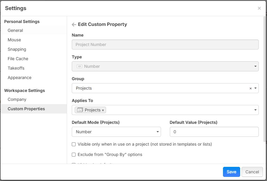Select Company under Workspace Settings
Viewport: 267px width, 181px height.
[17, 99]
